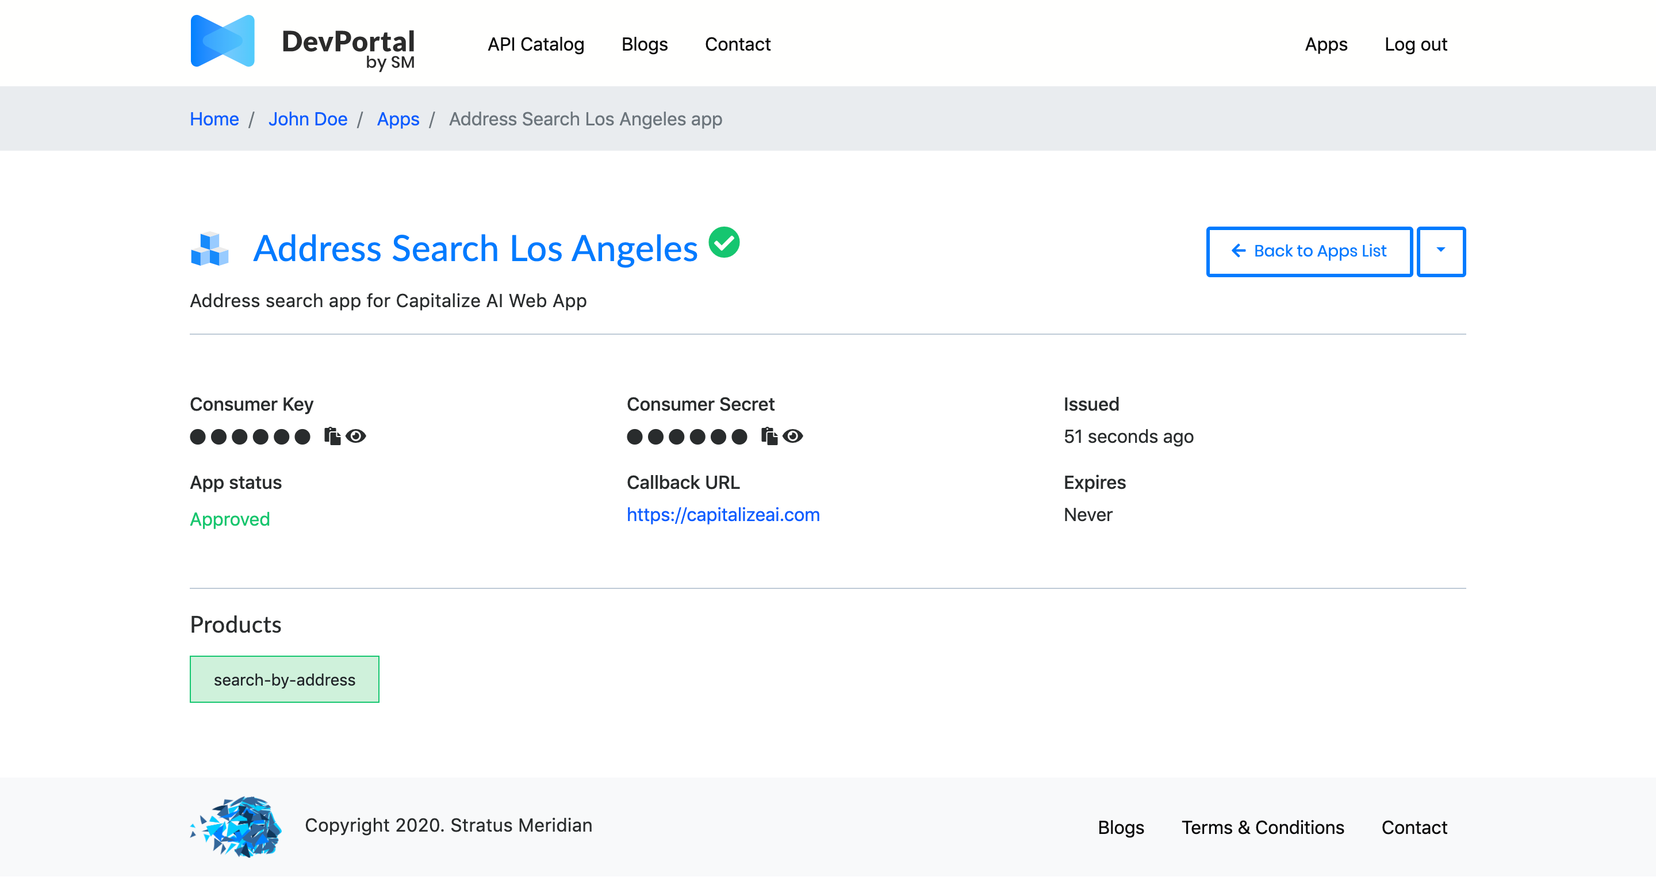1656x888 pixels.
Task: Reveal the hidden Consumer Key value
Action: 358,436
